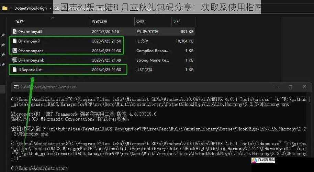Click the folder icon in the address bar
This screenshot has height=172, width=314.
click(x=4, y=8)
